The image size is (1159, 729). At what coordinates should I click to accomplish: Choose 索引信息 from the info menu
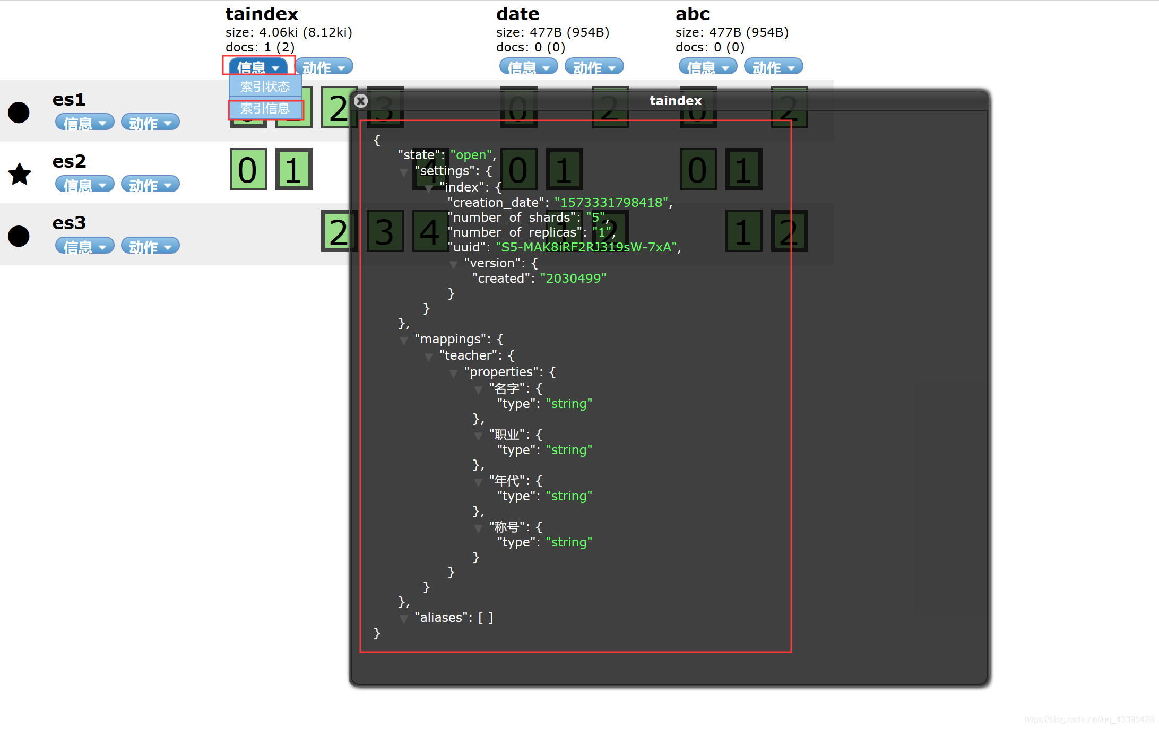click(265, 109)
